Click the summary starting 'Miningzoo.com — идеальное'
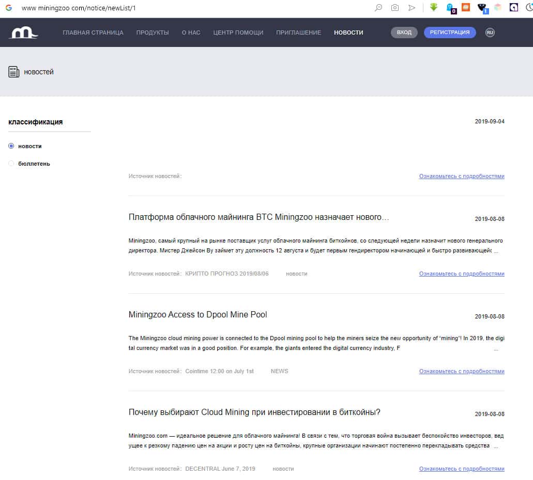Screen dimensions: 533x480 [316, 441]
